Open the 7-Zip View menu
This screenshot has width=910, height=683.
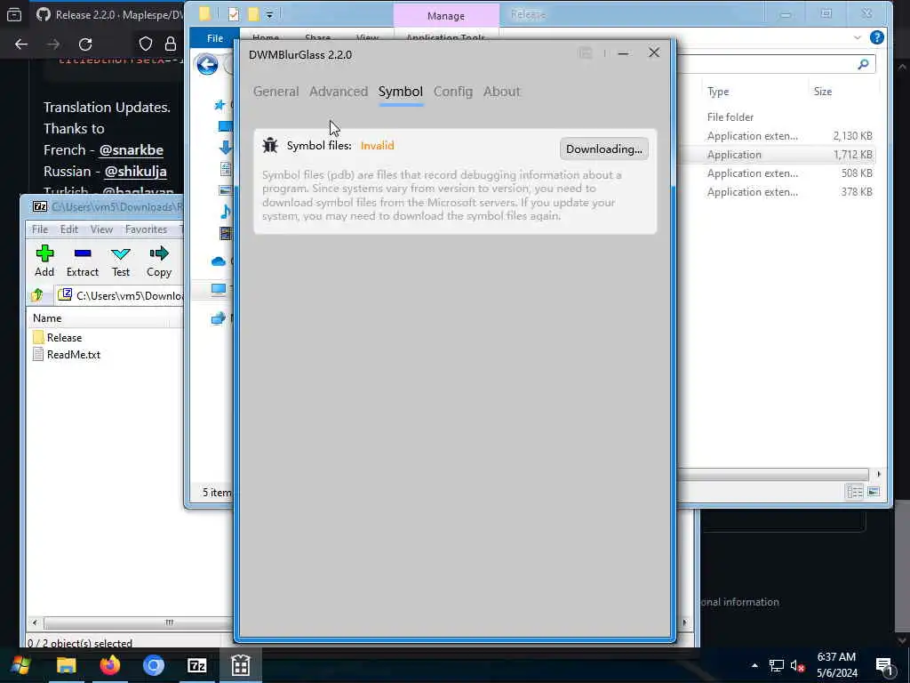[101, 229]
